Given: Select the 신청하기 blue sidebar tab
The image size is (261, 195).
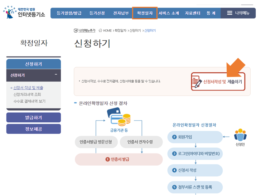Looking at the screenshot, I should tap(34, 64).
